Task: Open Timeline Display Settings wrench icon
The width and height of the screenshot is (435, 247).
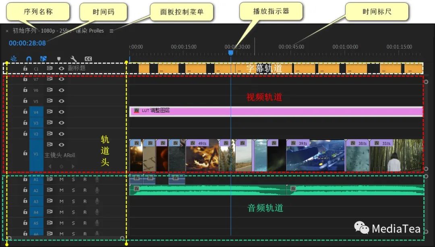Action: [x=74, y=59]
